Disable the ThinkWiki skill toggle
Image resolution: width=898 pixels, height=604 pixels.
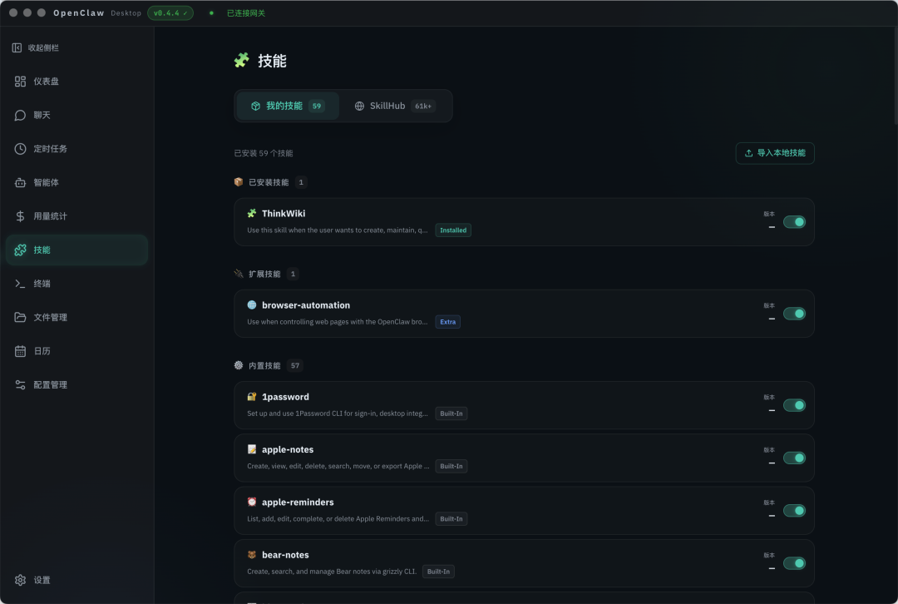(794, 222)
